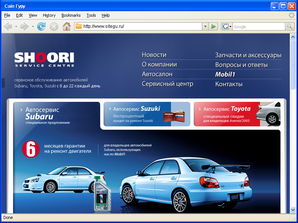This screenshot has height=223, width=298.
Task: Click the Back navigation arrow
Action: pos(8,26)
